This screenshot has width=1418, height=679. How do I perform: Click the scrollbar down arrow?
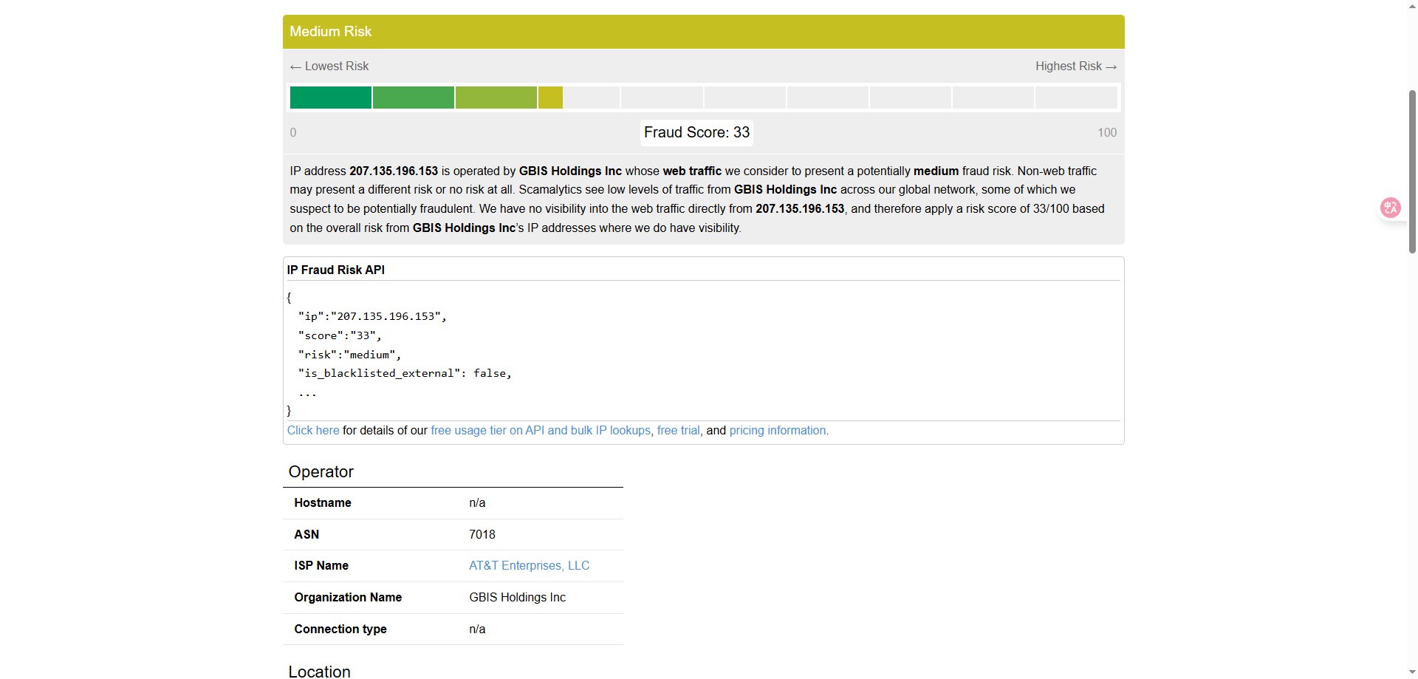[1411, 672]
